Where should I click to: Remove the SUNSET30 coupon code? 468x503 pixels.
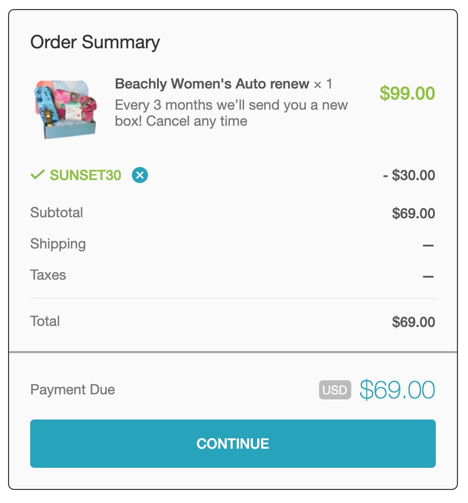[139, 175]
